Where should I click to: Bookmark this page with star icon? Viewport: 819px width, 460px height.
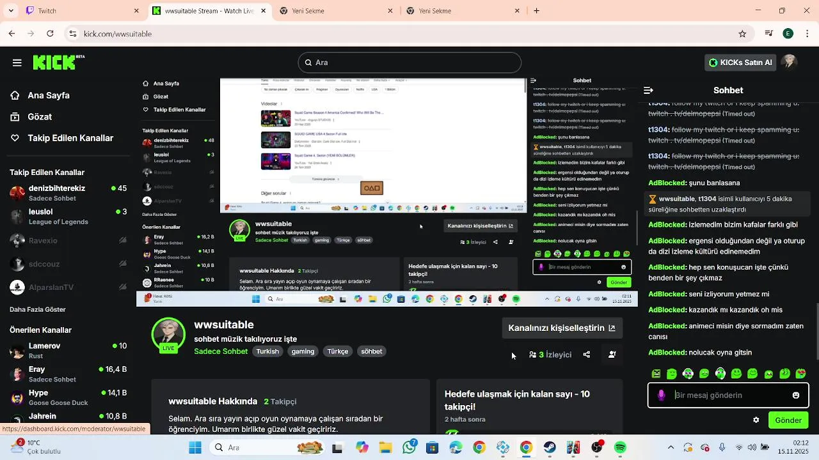coord(742,34)
